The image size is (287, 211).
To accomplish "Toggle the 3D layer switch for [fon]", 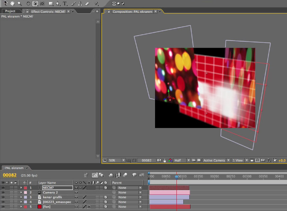I will click(105, 207).
